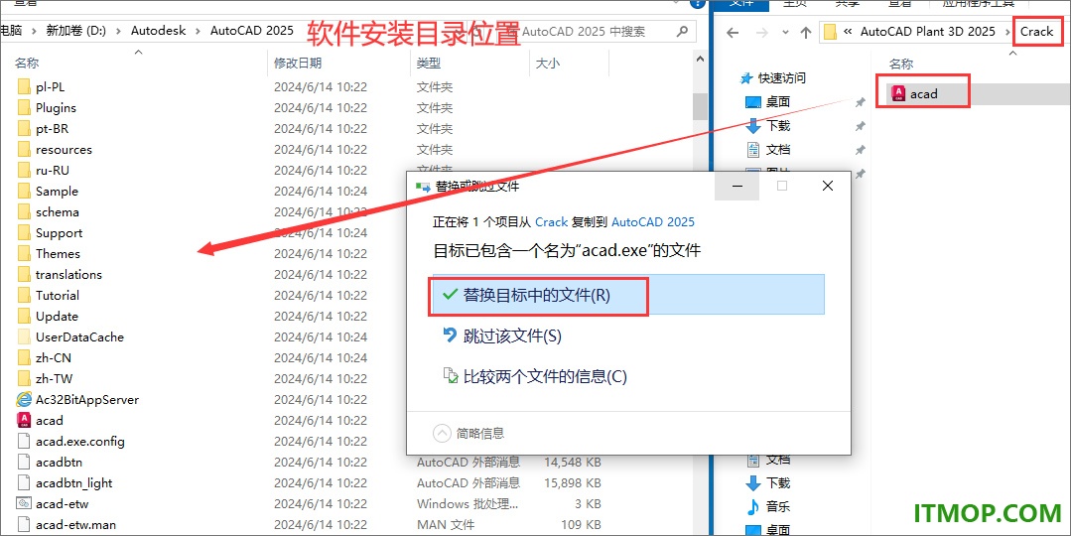Sort by 修改日期 column

click(298, 64)
